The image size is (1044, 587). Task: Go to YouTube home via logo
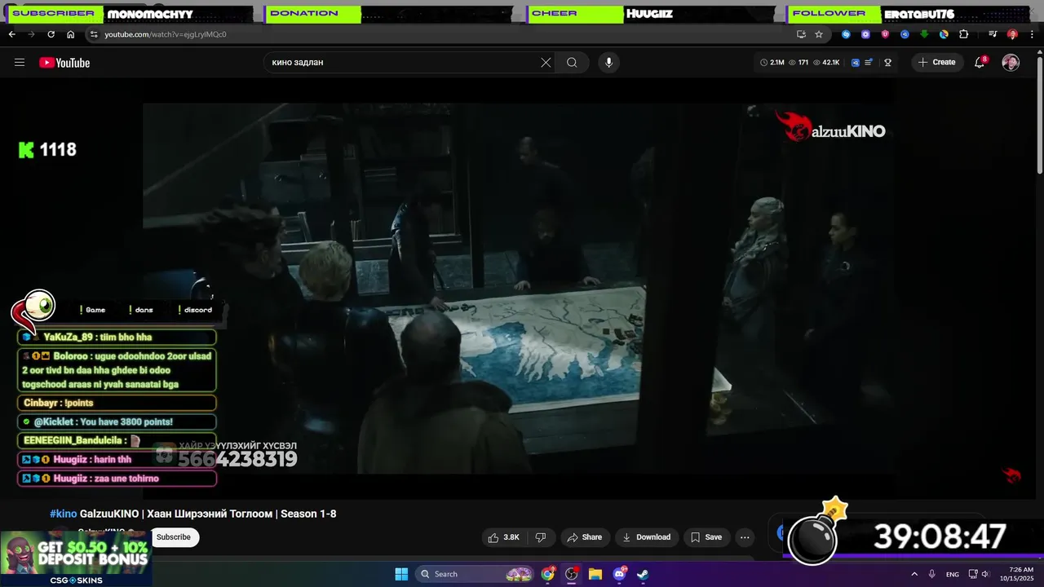64,63
